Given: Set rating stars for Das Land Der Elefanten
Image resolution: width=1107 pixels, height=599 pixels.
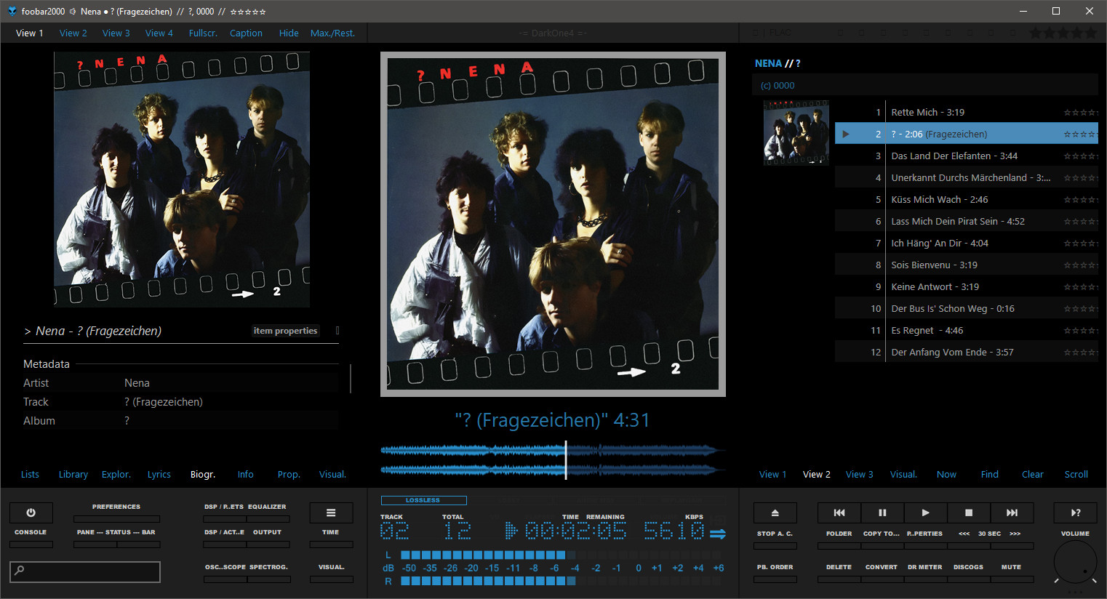Looking at the screenshot, I should coord(1080,156).
